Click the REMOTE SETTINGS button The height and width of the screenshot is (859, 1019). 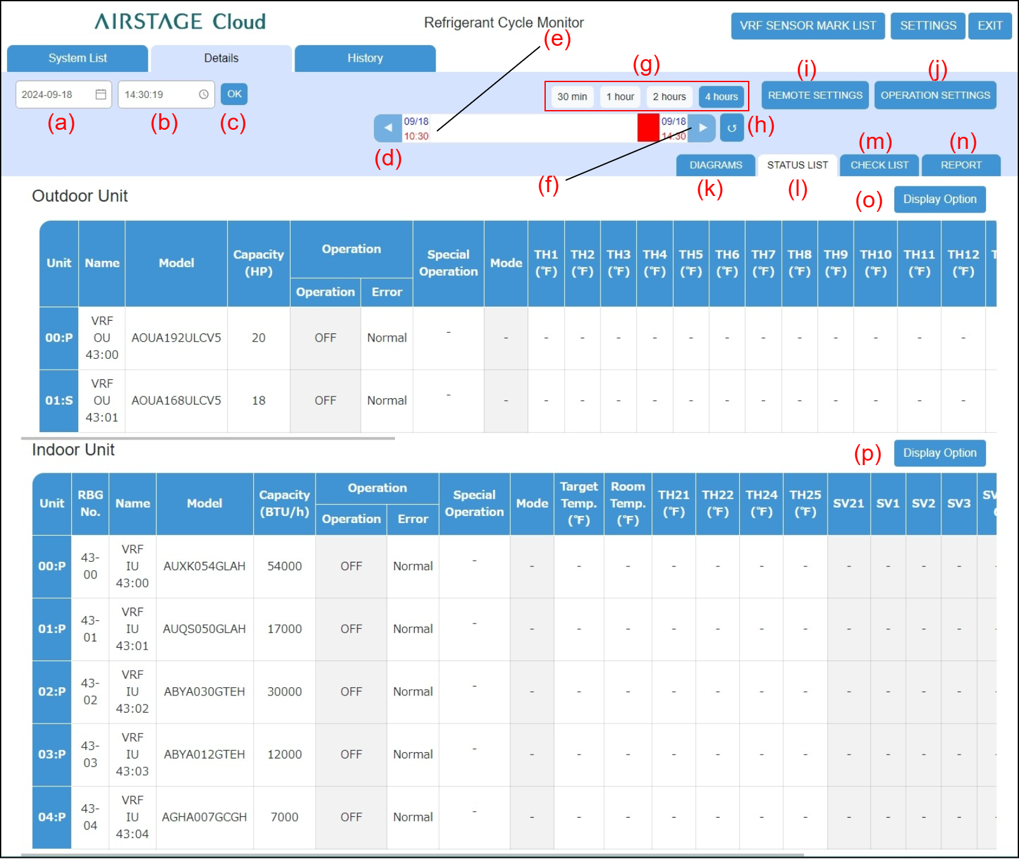coord(815,95)
